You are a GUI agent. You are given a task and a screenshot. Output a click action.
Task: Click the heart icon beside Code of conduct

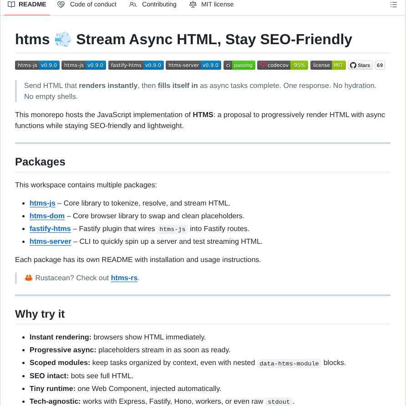(61, 5)
